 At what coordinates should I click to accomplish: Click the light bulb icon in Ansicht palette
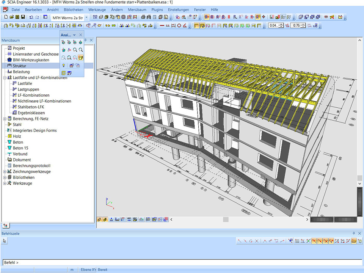[63, 65]
